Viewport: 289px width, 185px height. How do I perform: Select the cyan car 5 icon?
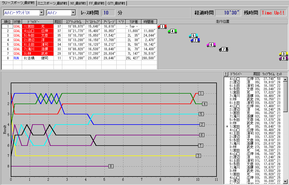pyautogui.click(x=194, y=36)
